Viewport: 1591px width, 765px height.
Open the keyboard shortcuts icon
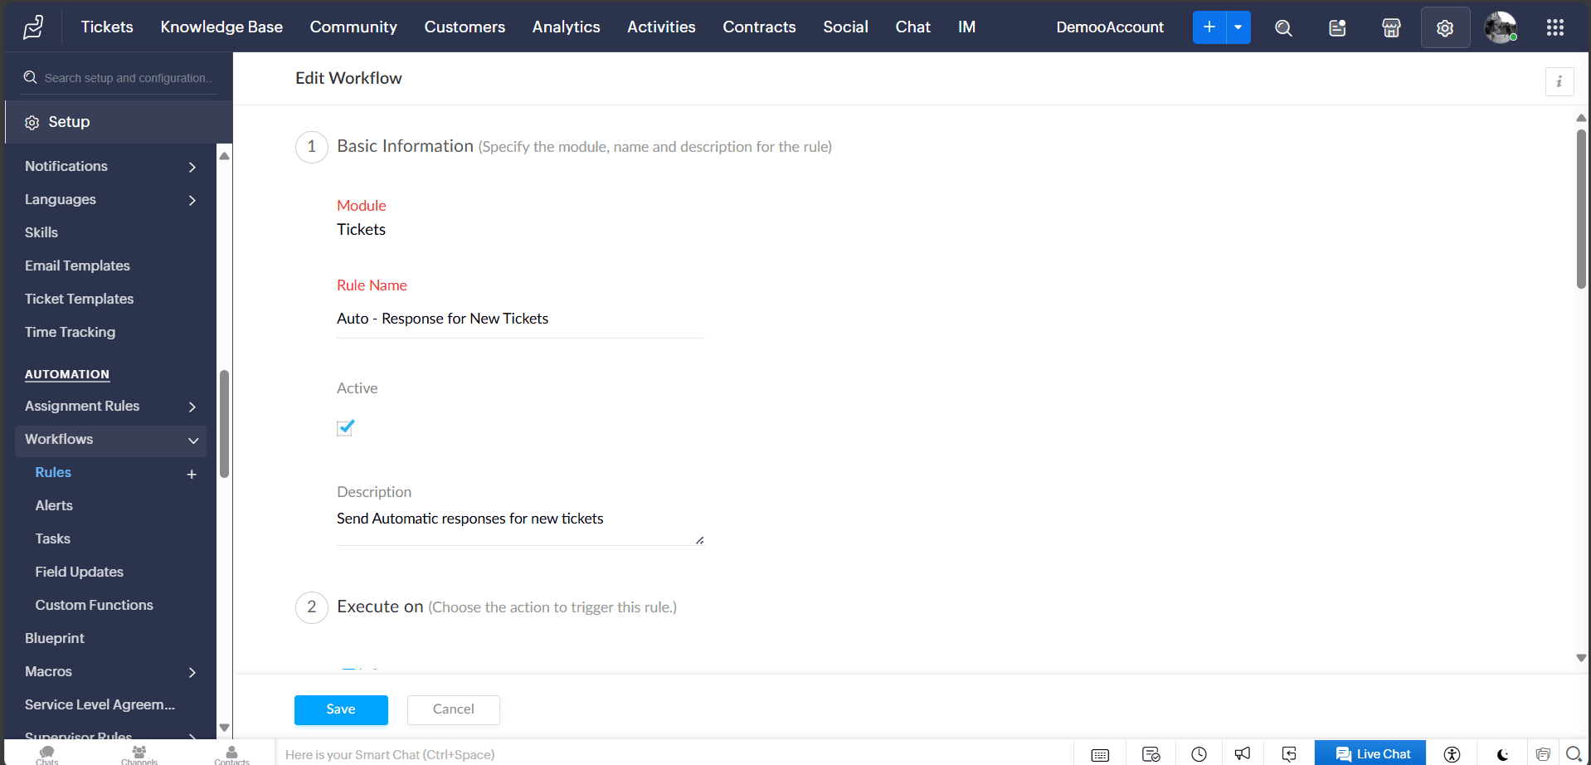1100,754
